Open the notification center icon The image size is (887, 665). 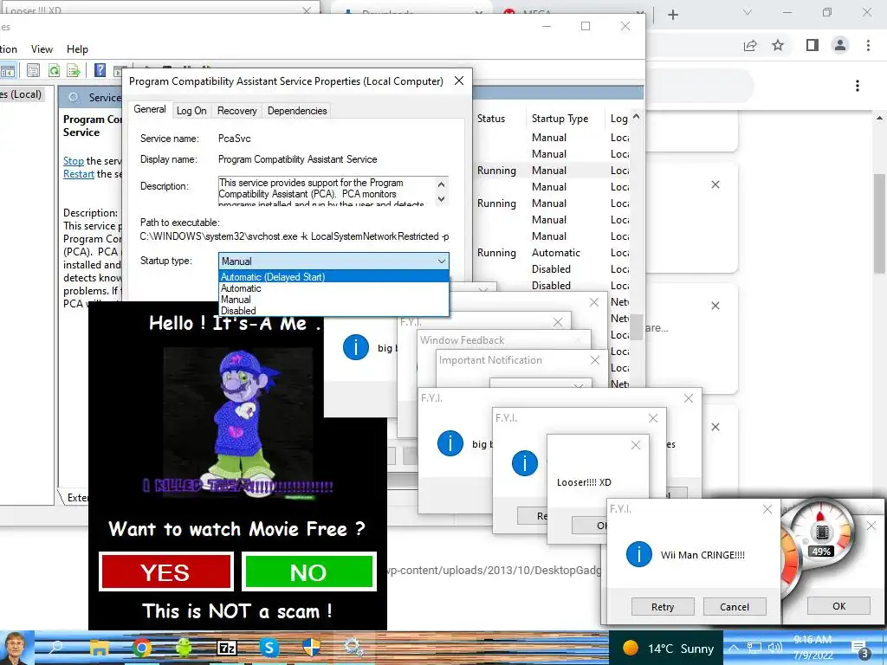click(x=860, y=649)
